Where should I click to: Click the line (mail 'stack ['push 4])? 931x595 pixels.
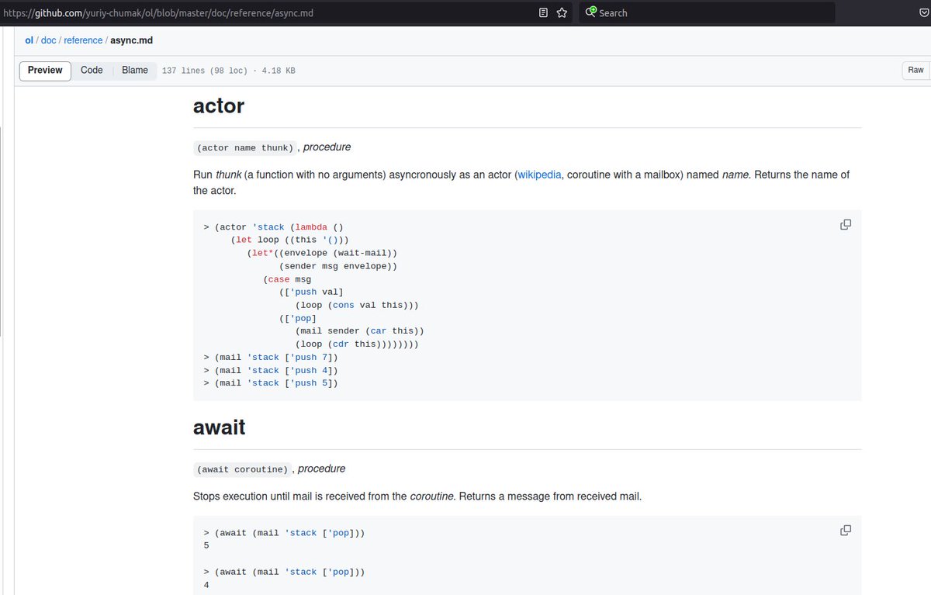pos(271,370)
